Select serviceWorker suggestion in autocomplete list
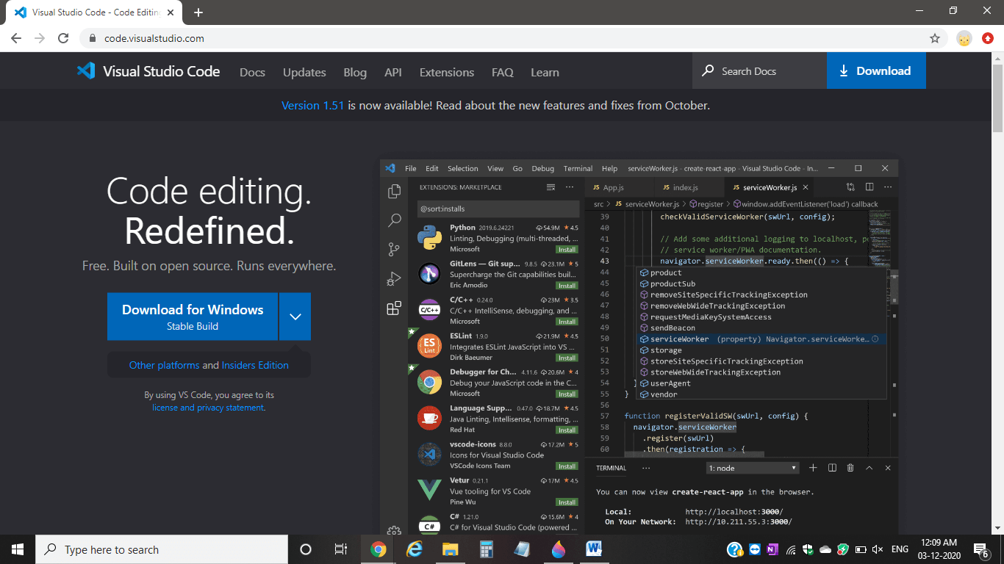 761,339
